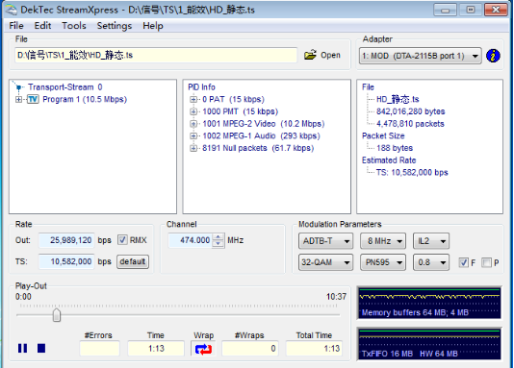Decrease channel frequency with down arrow
Image resolution: width=514 pixels, height=368 pixels.
pyautogui.click(x=218, y=244)
